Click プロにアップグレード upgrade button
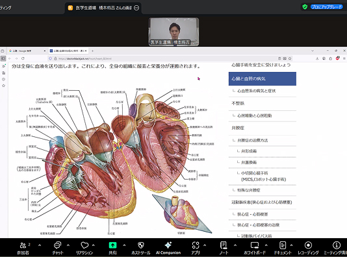This screenshot has width=347, height=257. point(327,7)
